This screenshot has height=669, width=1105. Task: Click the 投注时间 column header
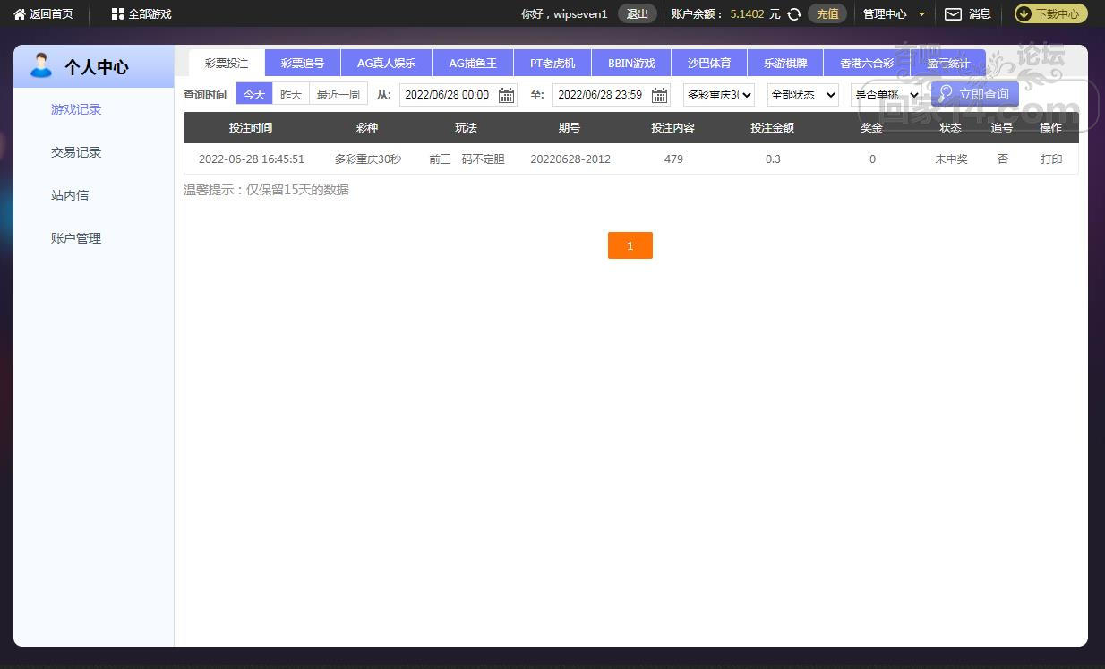tap(251, 128)
